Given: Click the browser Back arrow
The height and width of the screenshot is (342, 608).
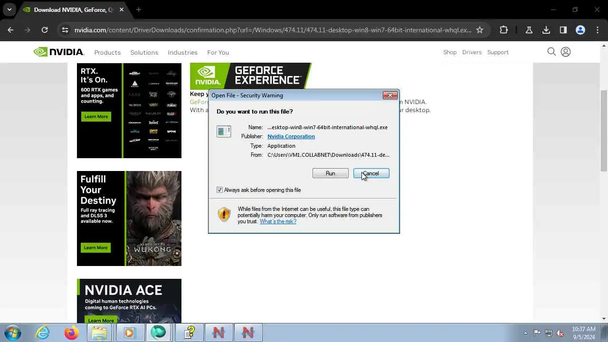Looking at the screenshot, I should tap(10, 30).
